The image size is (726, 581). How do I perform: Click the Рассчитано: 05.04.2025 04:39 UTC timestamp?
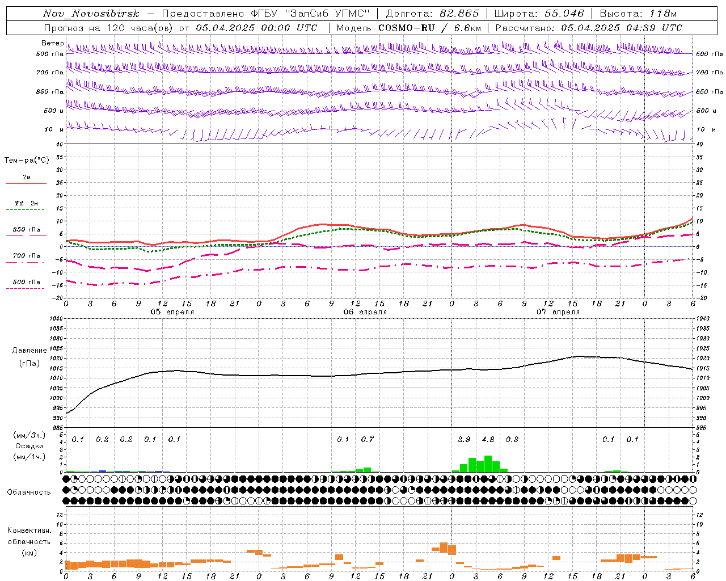[x=589, y=28]
